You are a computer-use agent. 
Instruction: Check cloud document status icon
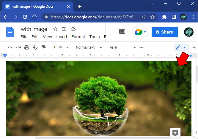point(73,29)
